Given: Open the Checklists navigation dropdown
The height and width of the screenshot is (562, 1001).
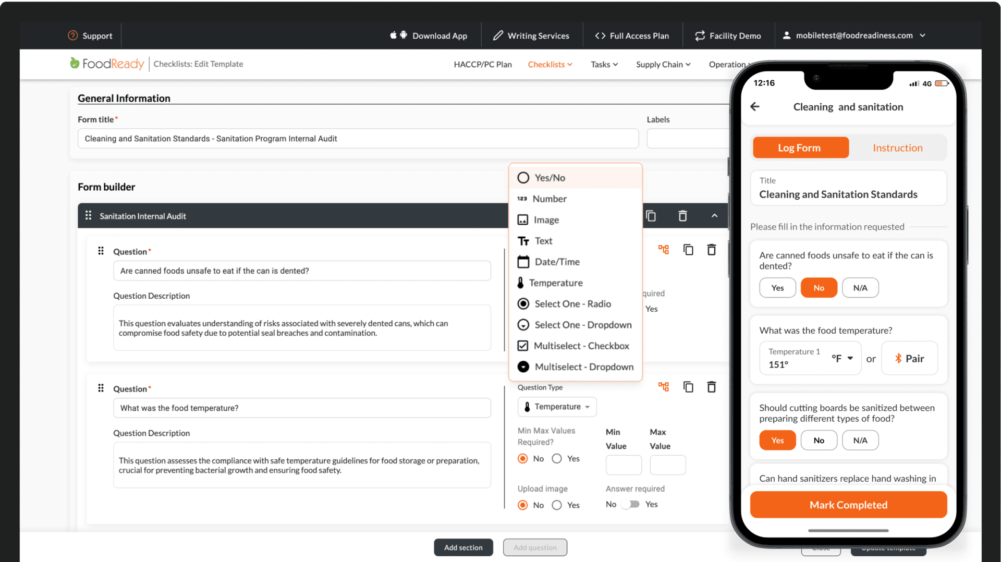Looking at the screenshot, I should (x=550, y=64).
